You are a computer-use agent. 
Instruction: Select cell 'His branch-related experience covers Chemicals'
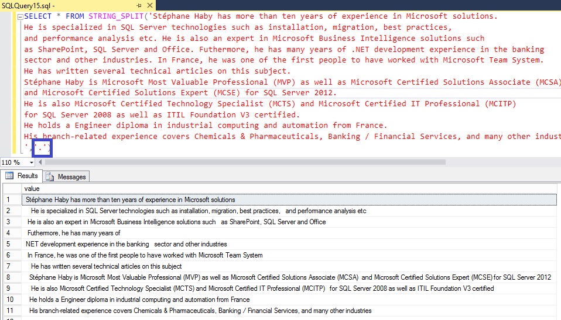[x=289, y=311]
